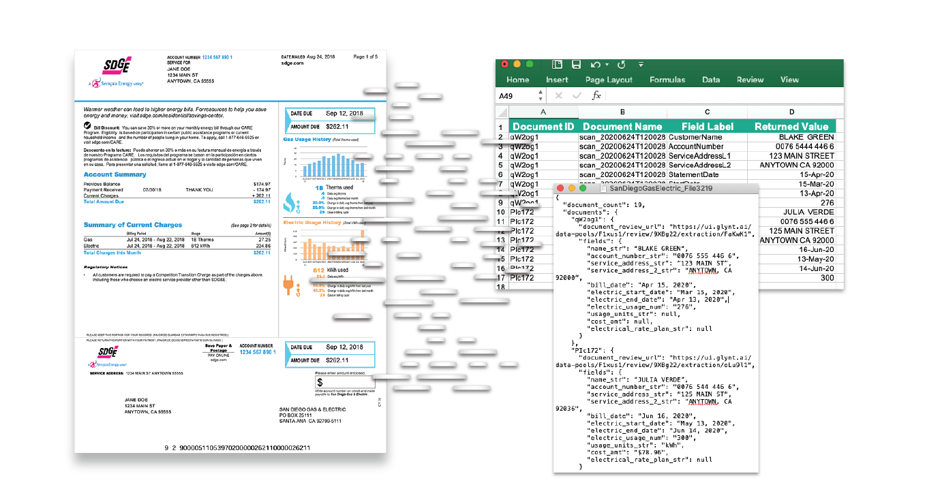Screen dimensions: 925x504
Task: Click the cancel X icon in formula bar
Action: 558,96
